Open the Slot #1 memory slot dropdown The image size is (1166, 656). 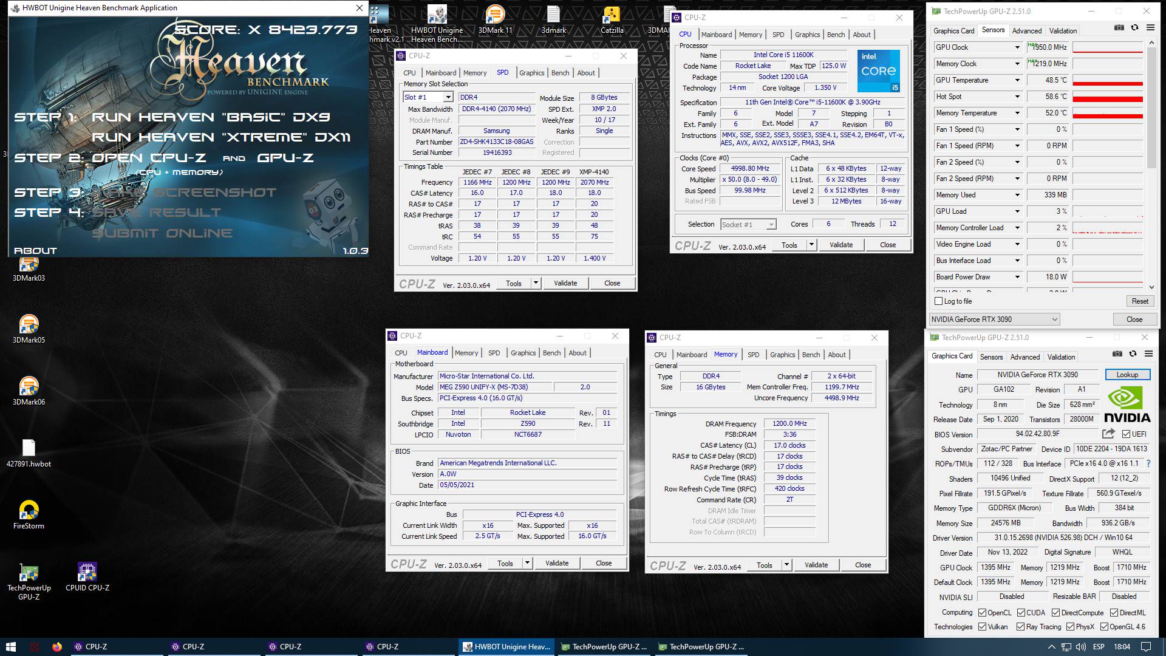(428, 97)
